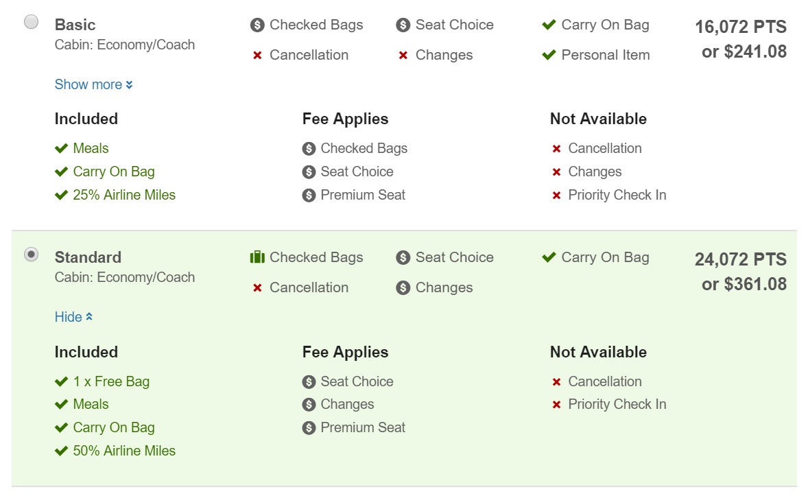Click green check beside Personal Item
This screenshot has width=808, height=496.
click(x=549, y=55)
